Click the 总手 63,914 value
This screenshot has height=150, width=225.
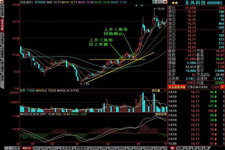click(x=190, y=67)
